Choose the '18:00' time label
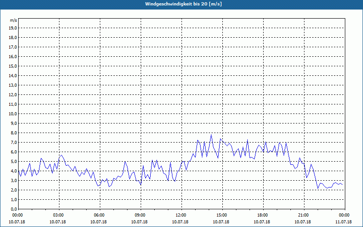Viewport: 363px width, 227px height. point(262,215)
